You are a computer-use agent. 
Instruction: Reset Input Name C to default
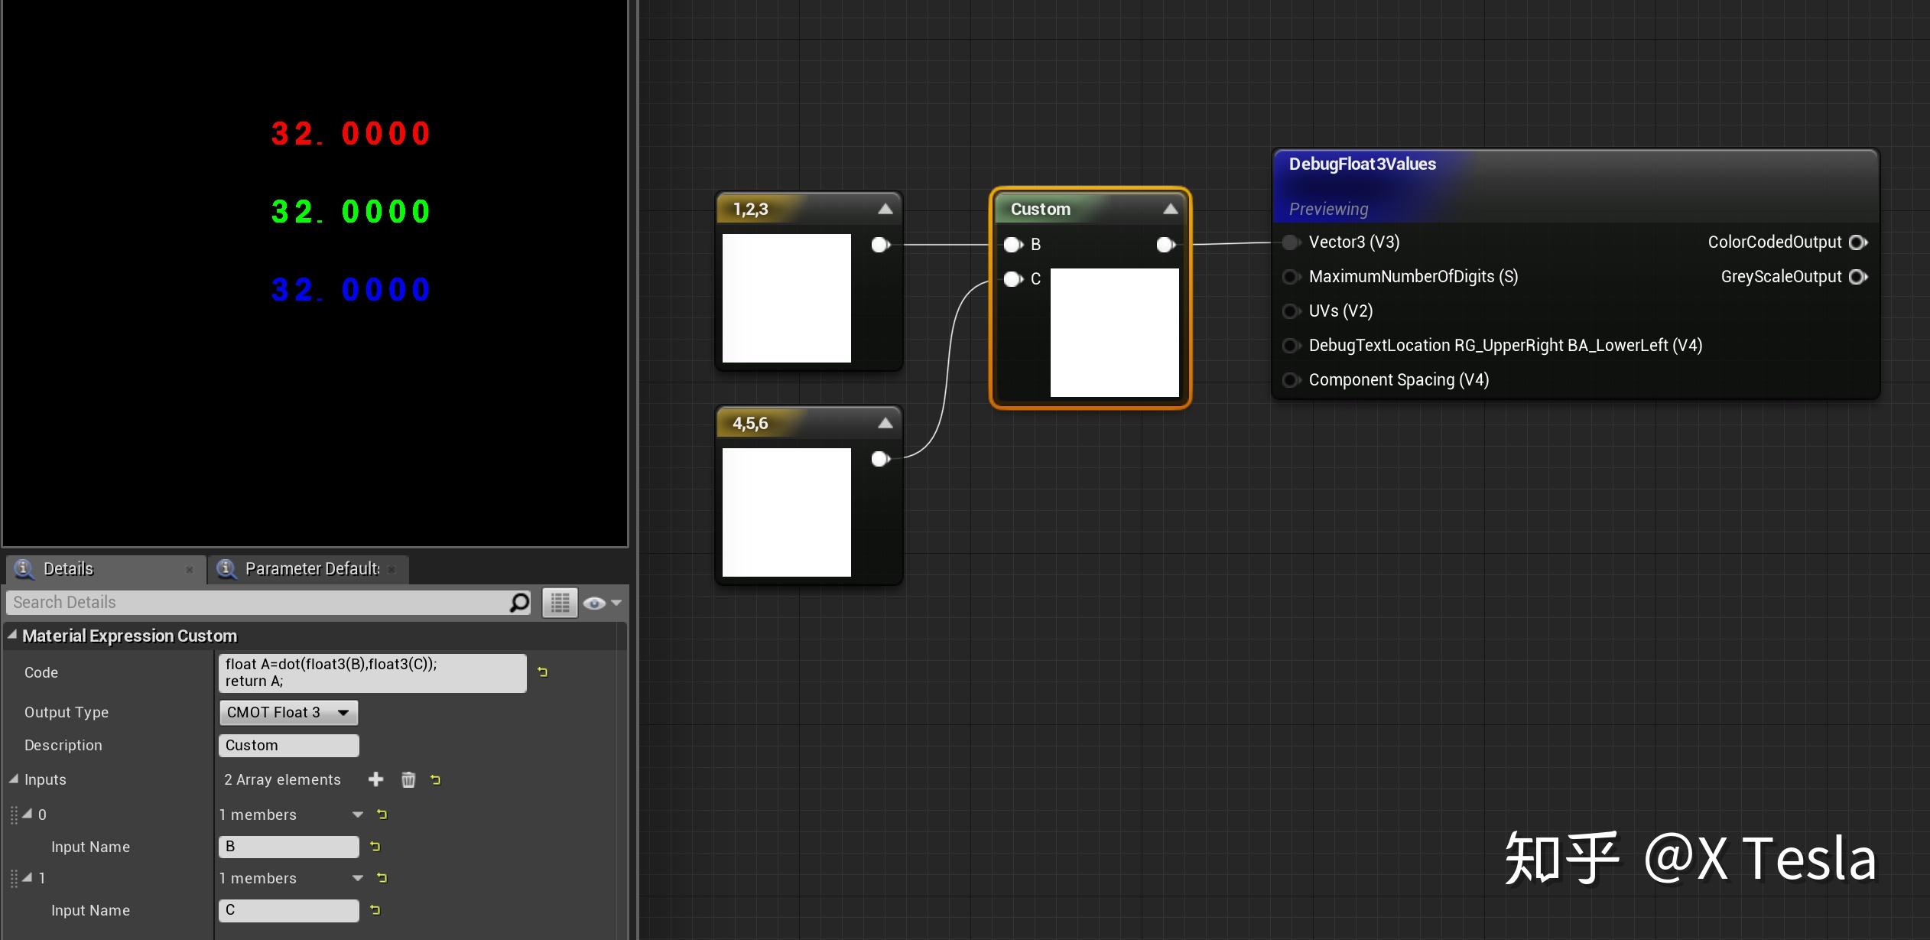pyautogui.click(x=375, y=910)
